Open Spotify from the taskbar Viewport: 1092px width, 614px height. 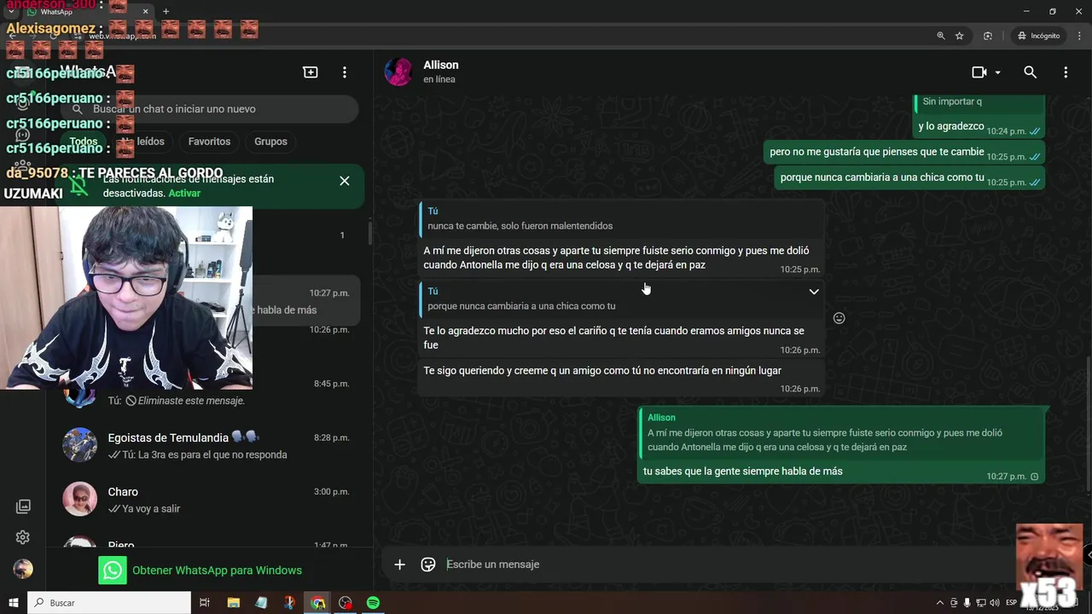click(x=373, y=603)
